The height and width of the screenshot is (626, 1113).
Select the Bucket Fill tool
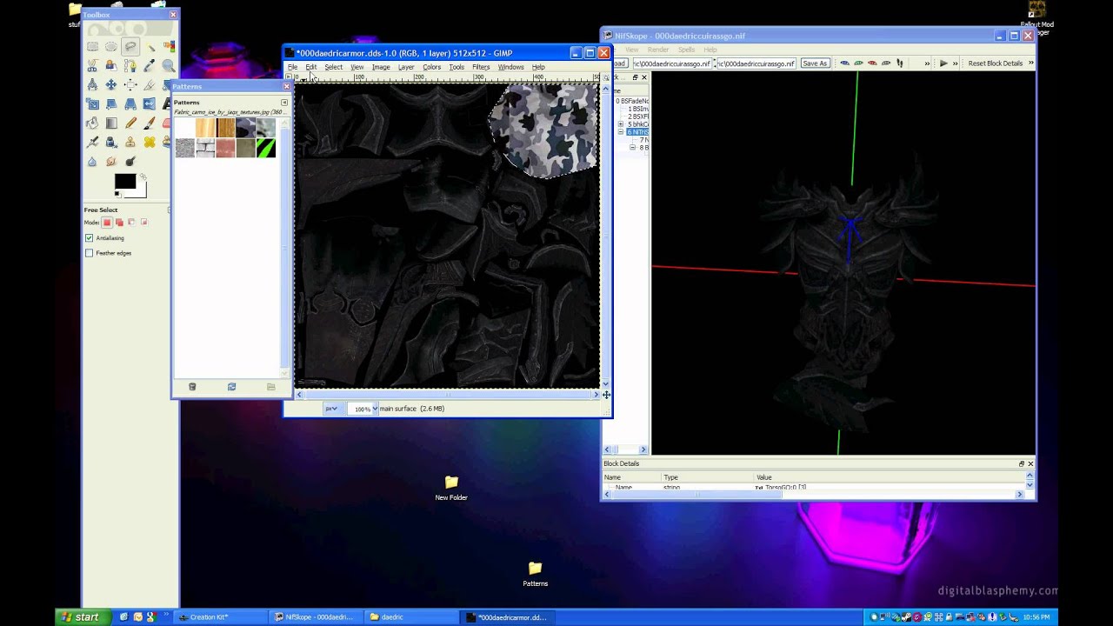coord(92,123)
